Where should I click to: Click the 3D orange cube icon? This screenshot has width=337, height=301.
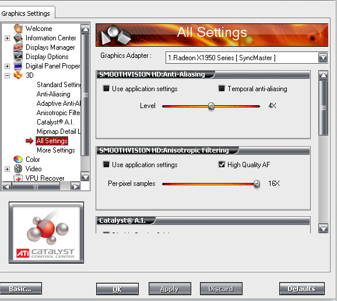coord(18,75)
